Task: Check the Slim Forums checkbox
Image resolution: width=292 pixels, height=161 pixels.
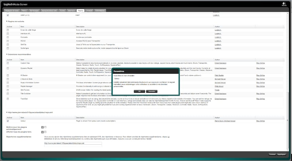Action: click(x=8, y=90)
